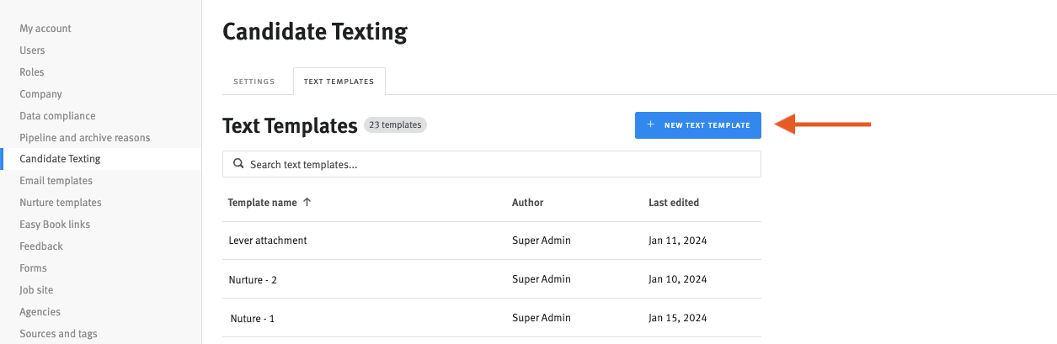
Task: Click the Template name sort arrow
Action: (307, 203)
